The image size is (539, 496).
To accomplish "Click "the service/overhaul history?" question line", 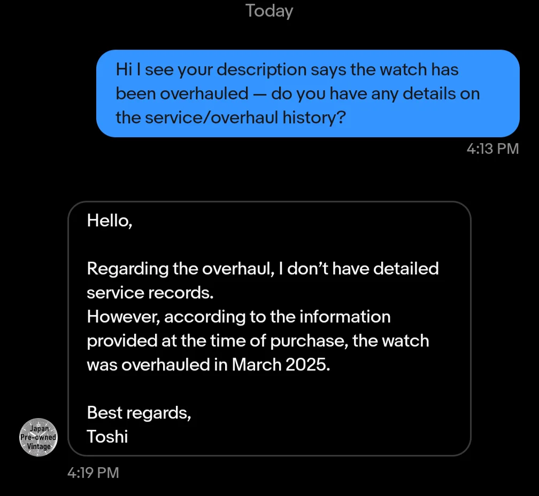I will (x=230, y=117).
